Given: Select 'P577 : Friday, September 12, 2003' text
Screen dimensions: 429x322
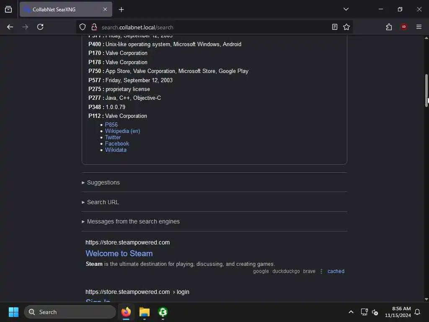Looking at the screenshot, I should click(130, 80).
